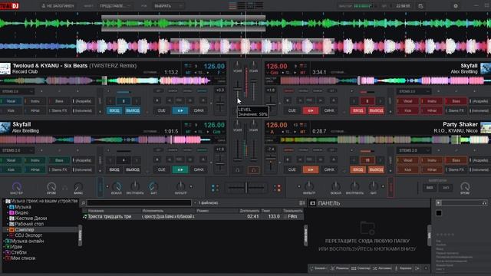Open the STEMS 2.0 dropdown on the Six Beats deck
This screenshot has height=276, width=491.
click(x=17, y=91)
